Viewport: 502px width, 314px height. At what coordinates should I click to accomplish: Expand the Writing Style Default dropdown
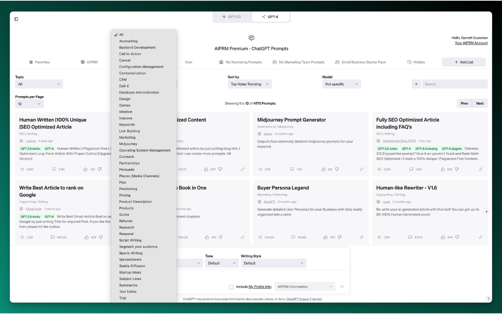click(x=273, y=263)
